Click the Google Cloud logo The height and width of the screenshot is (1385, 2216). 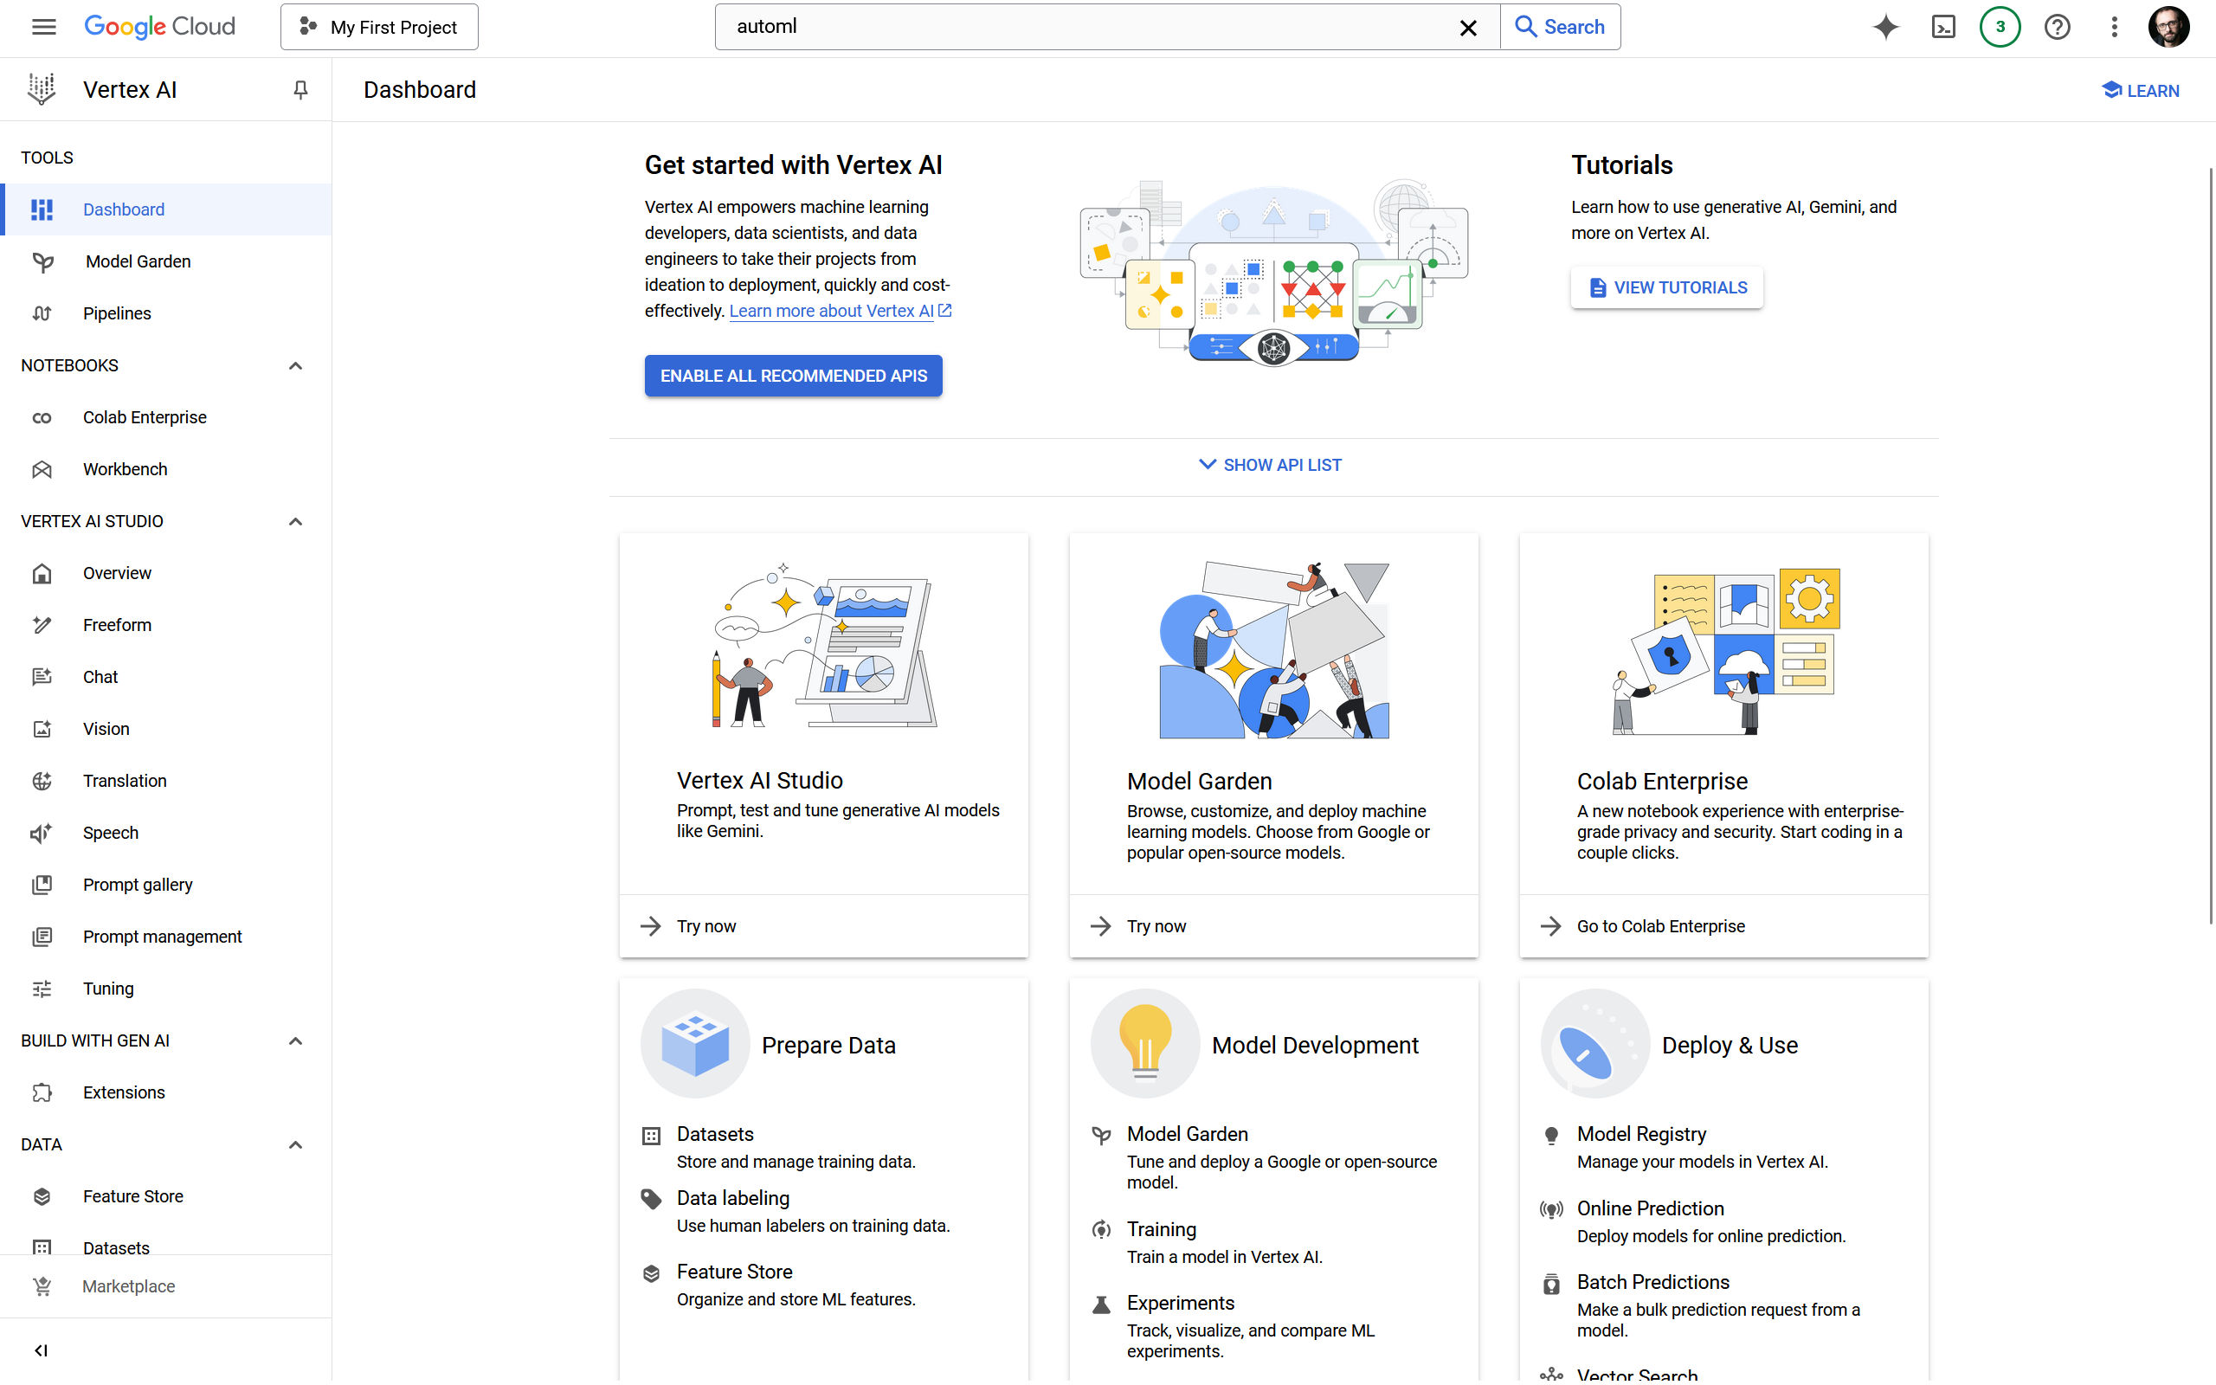[159, 27]
